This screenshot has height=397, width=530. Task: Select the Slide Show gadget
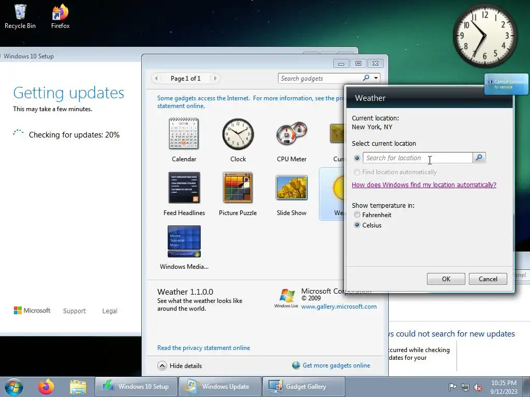pyautogui.click(x=291, y=194)
